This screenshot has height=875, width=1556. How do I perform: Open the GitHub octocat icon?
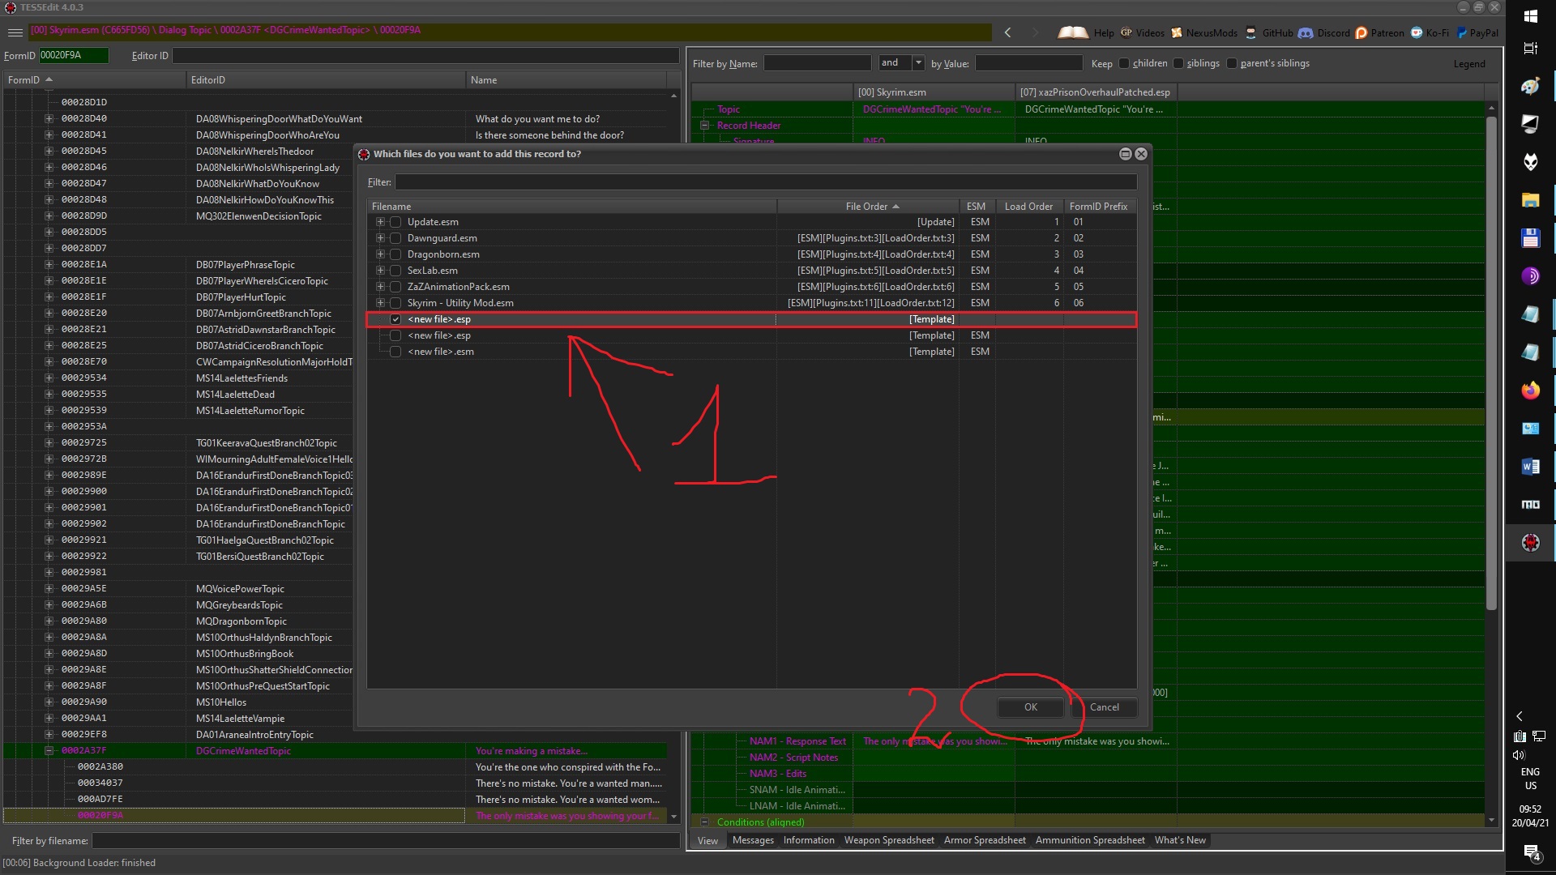[x=1250, y=32]
